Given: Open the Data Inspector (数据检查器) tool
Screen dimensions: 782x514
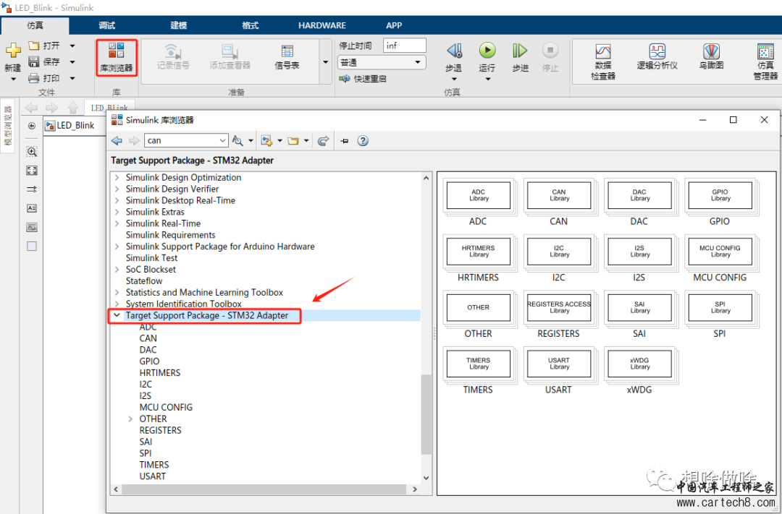Looking at the screenshot, I should (603, 61).
